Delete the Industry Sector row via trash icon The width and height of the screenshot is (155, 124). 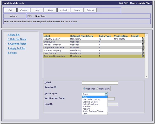pyautogui.click(x=143, y=39)
